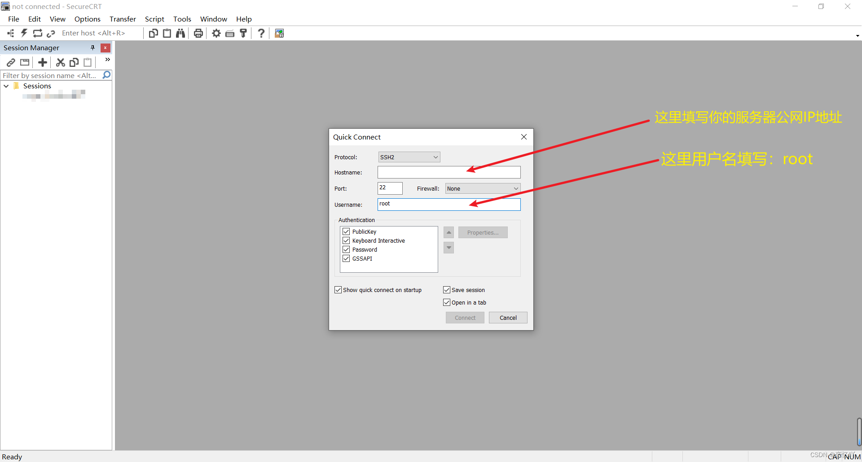Open the File menu
The height and width of the screenshot is (462, 862).
pyautogui.click(x=13, y=19)
